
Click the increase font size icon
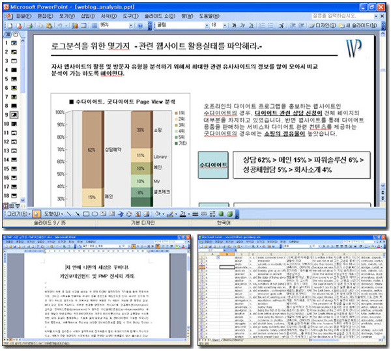282,25
